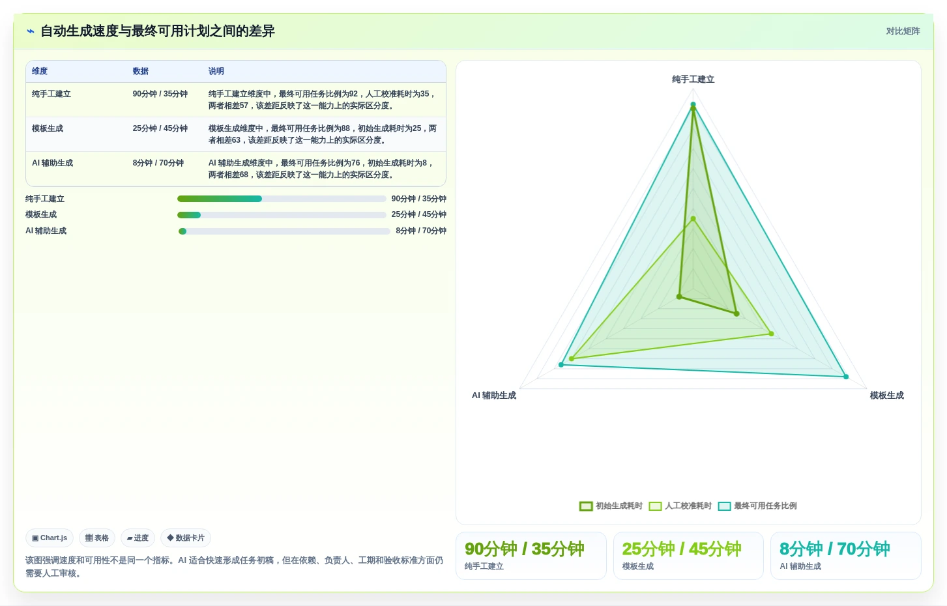Image resolution: width=947 pixels, height=606 pixels.
Task: Click the 对比矩阵 label in header
Action: click(903, 31)
